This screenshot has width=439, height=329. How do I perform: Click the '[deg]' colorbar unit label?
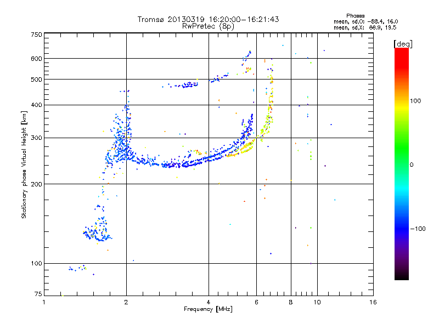tap(403, 44)
